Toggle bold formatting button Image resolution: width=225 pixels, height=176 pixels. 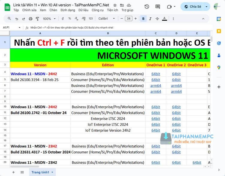coord(143,19)
